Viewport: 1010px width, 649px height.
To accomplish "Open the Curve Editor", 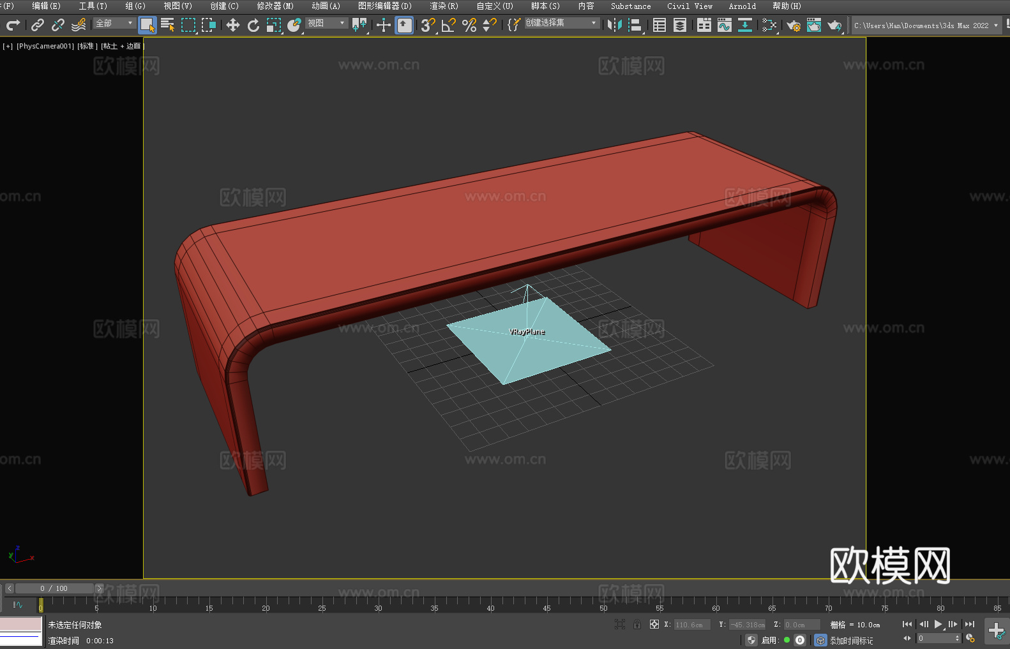I will click(725, 25).
